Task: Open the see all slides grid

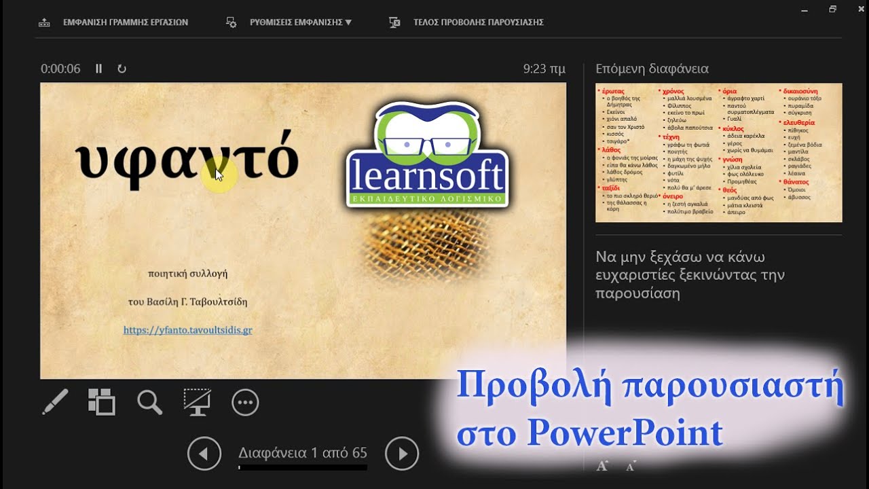Action: click(x=102, y=402)
